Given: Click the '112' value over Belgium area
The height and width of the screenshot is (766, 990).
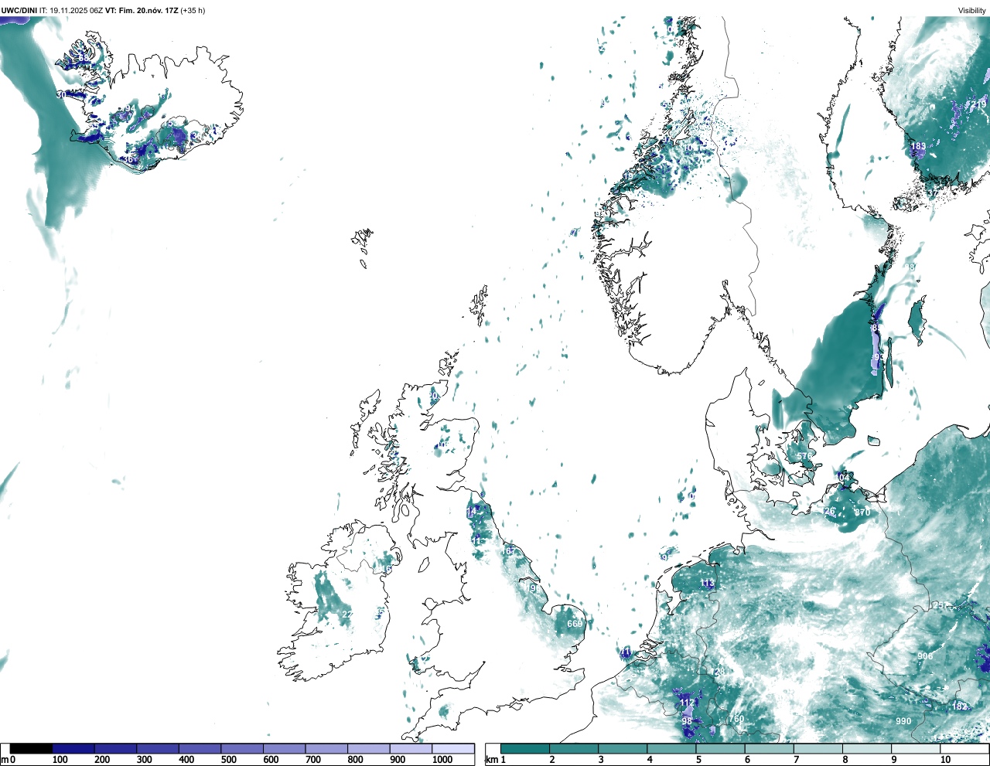Looking at the screenshot, I should point(688,703).
